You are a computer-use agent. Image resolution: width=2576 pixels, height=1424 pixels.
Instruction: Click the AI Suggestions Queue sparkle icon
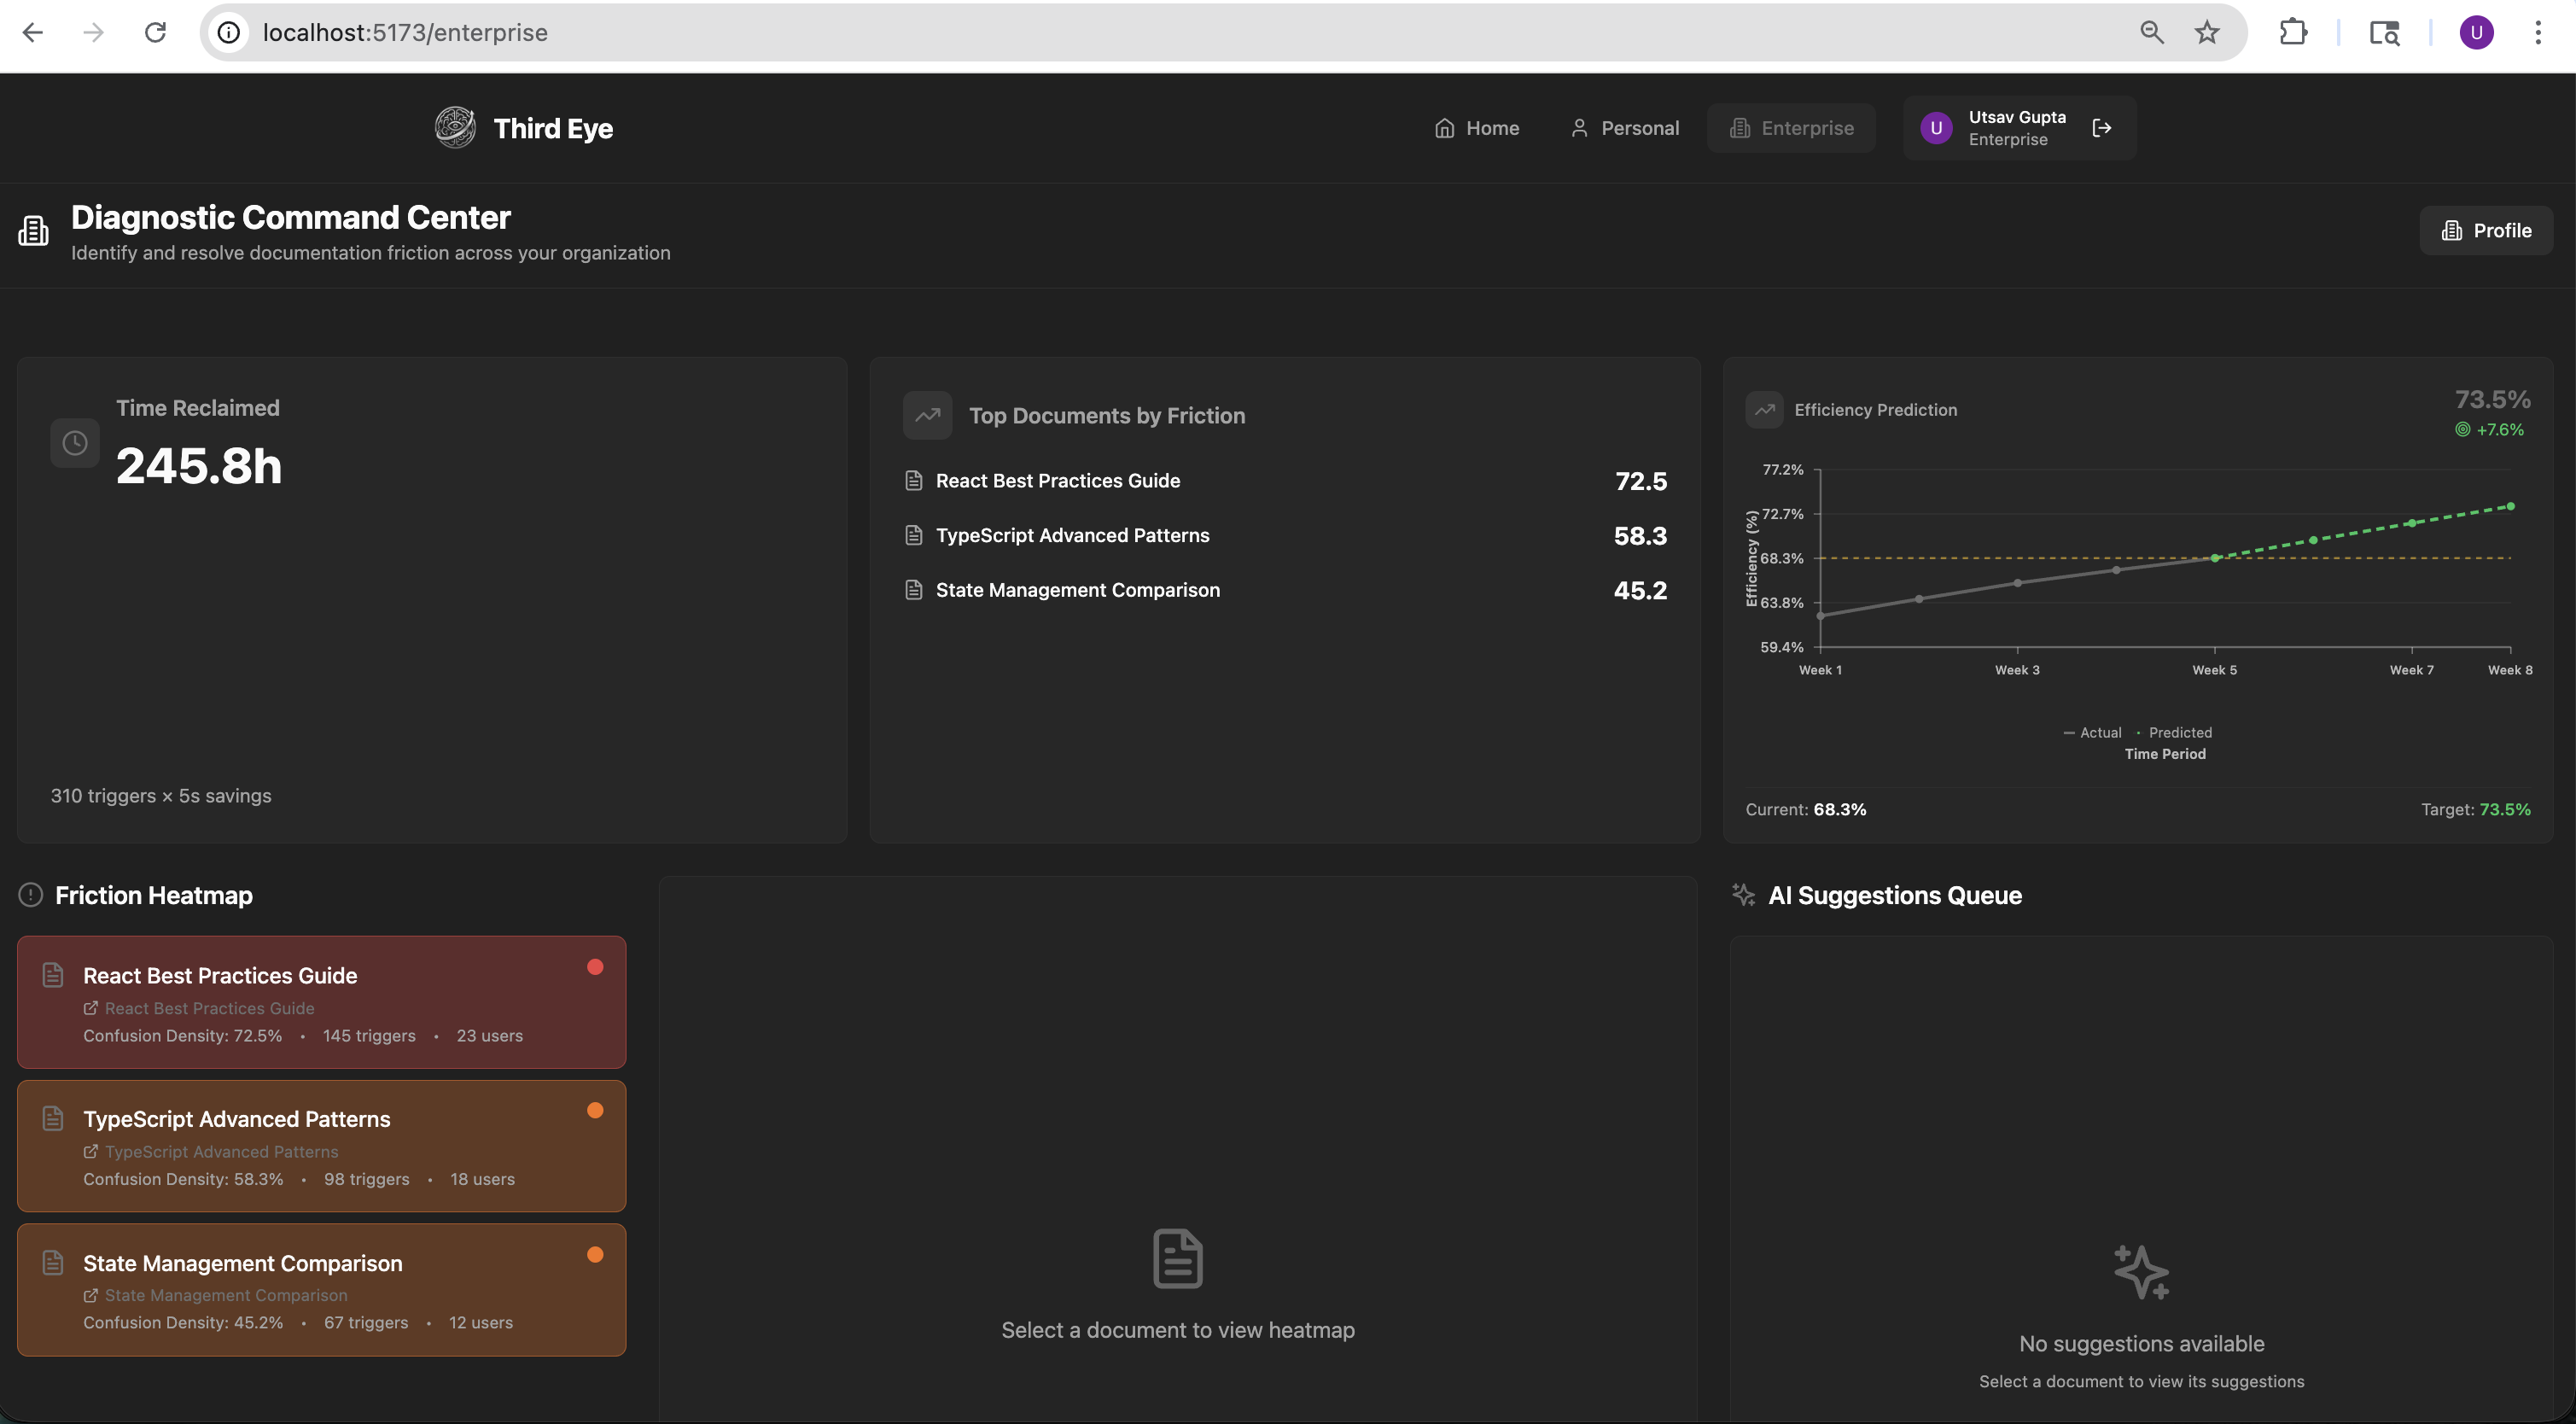point(1743,895)
